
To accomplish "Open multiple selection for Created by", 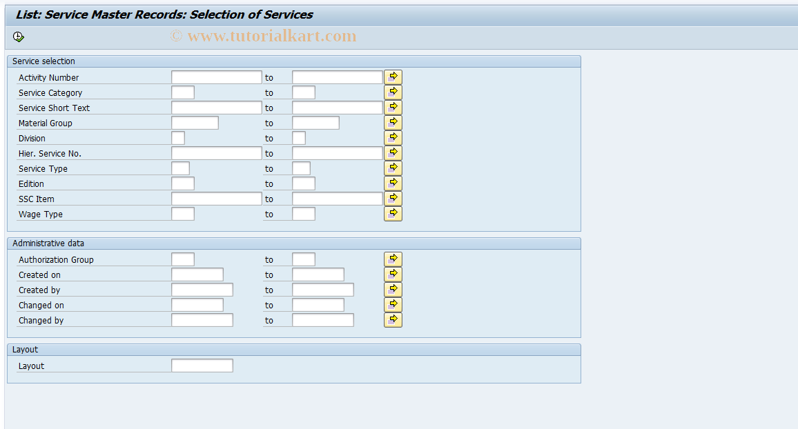I will click(393, 289).
